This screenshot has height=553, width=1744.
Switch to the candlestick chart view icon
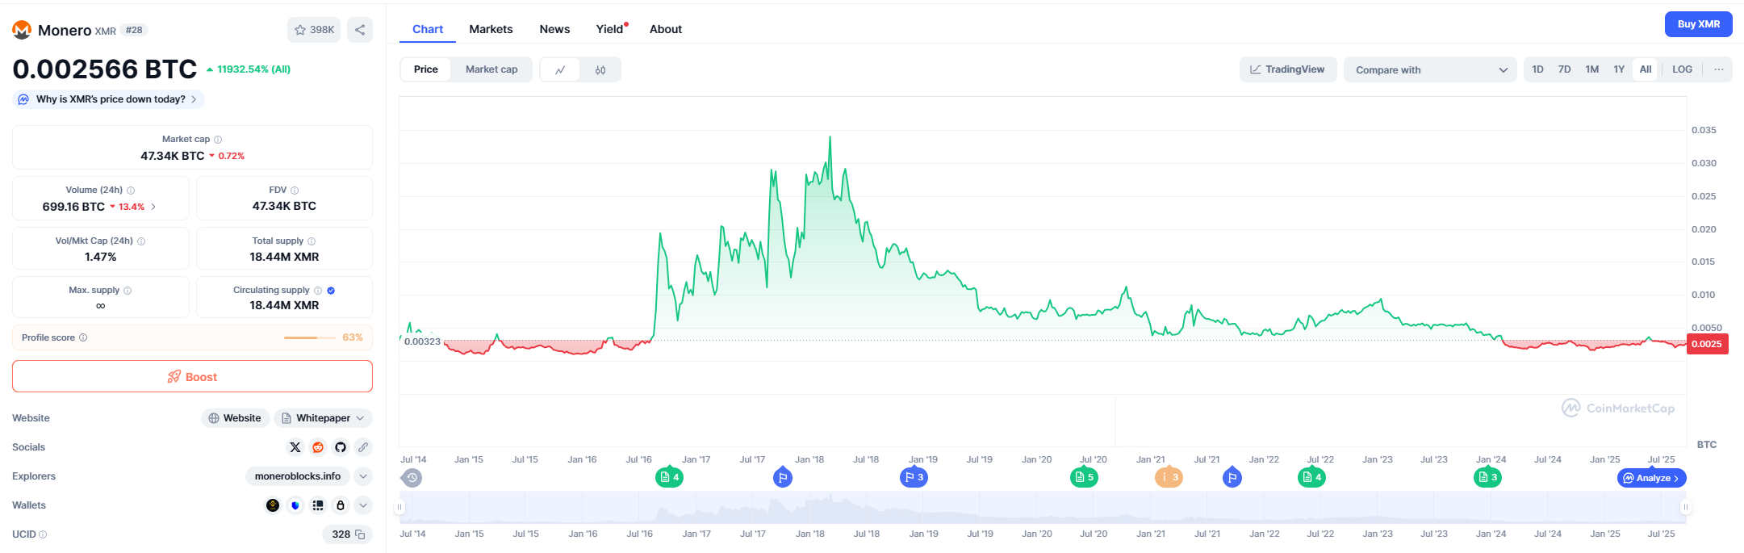click(600, 70)
